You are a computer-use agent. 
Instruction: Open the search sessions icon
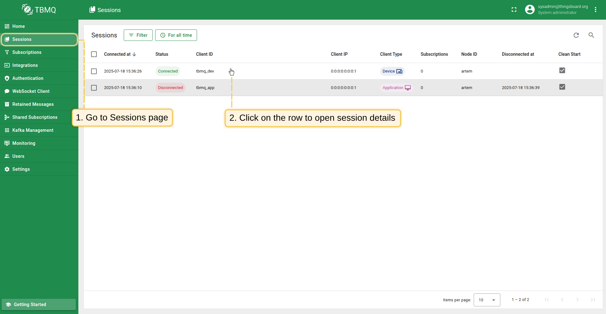point(591,35)
